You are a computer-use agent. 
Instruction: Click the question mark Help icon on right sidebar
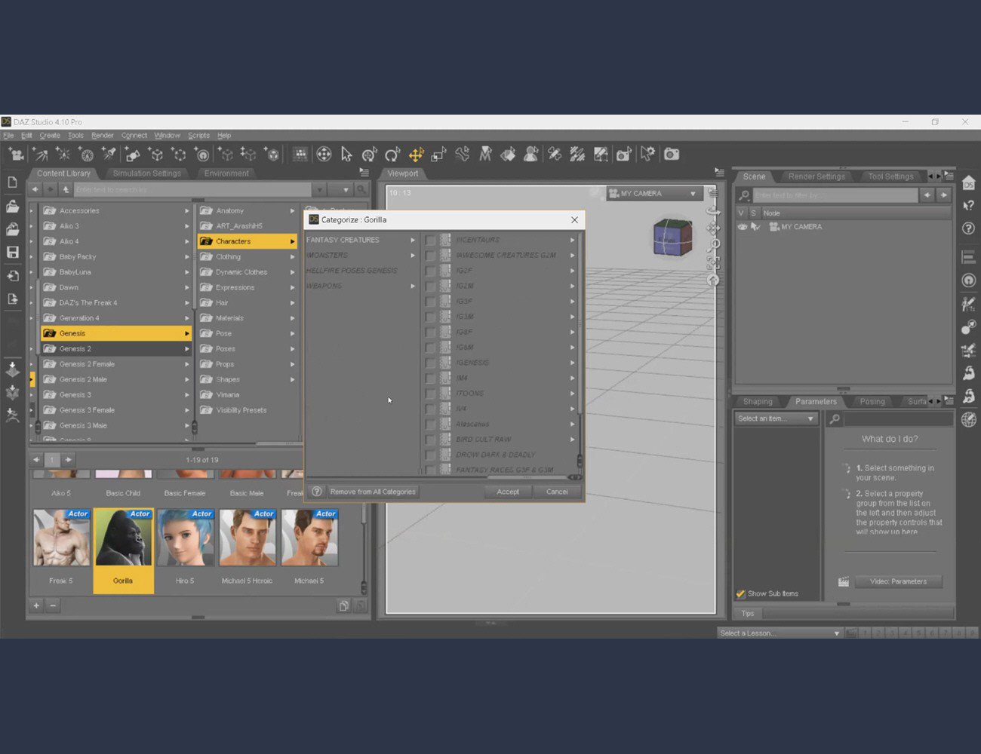click(x=969, y=228)
